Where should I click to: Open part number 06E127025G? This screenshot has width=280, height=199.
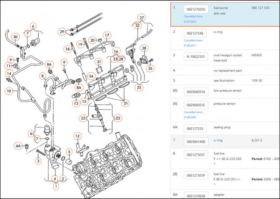click(x=196, y=8)
